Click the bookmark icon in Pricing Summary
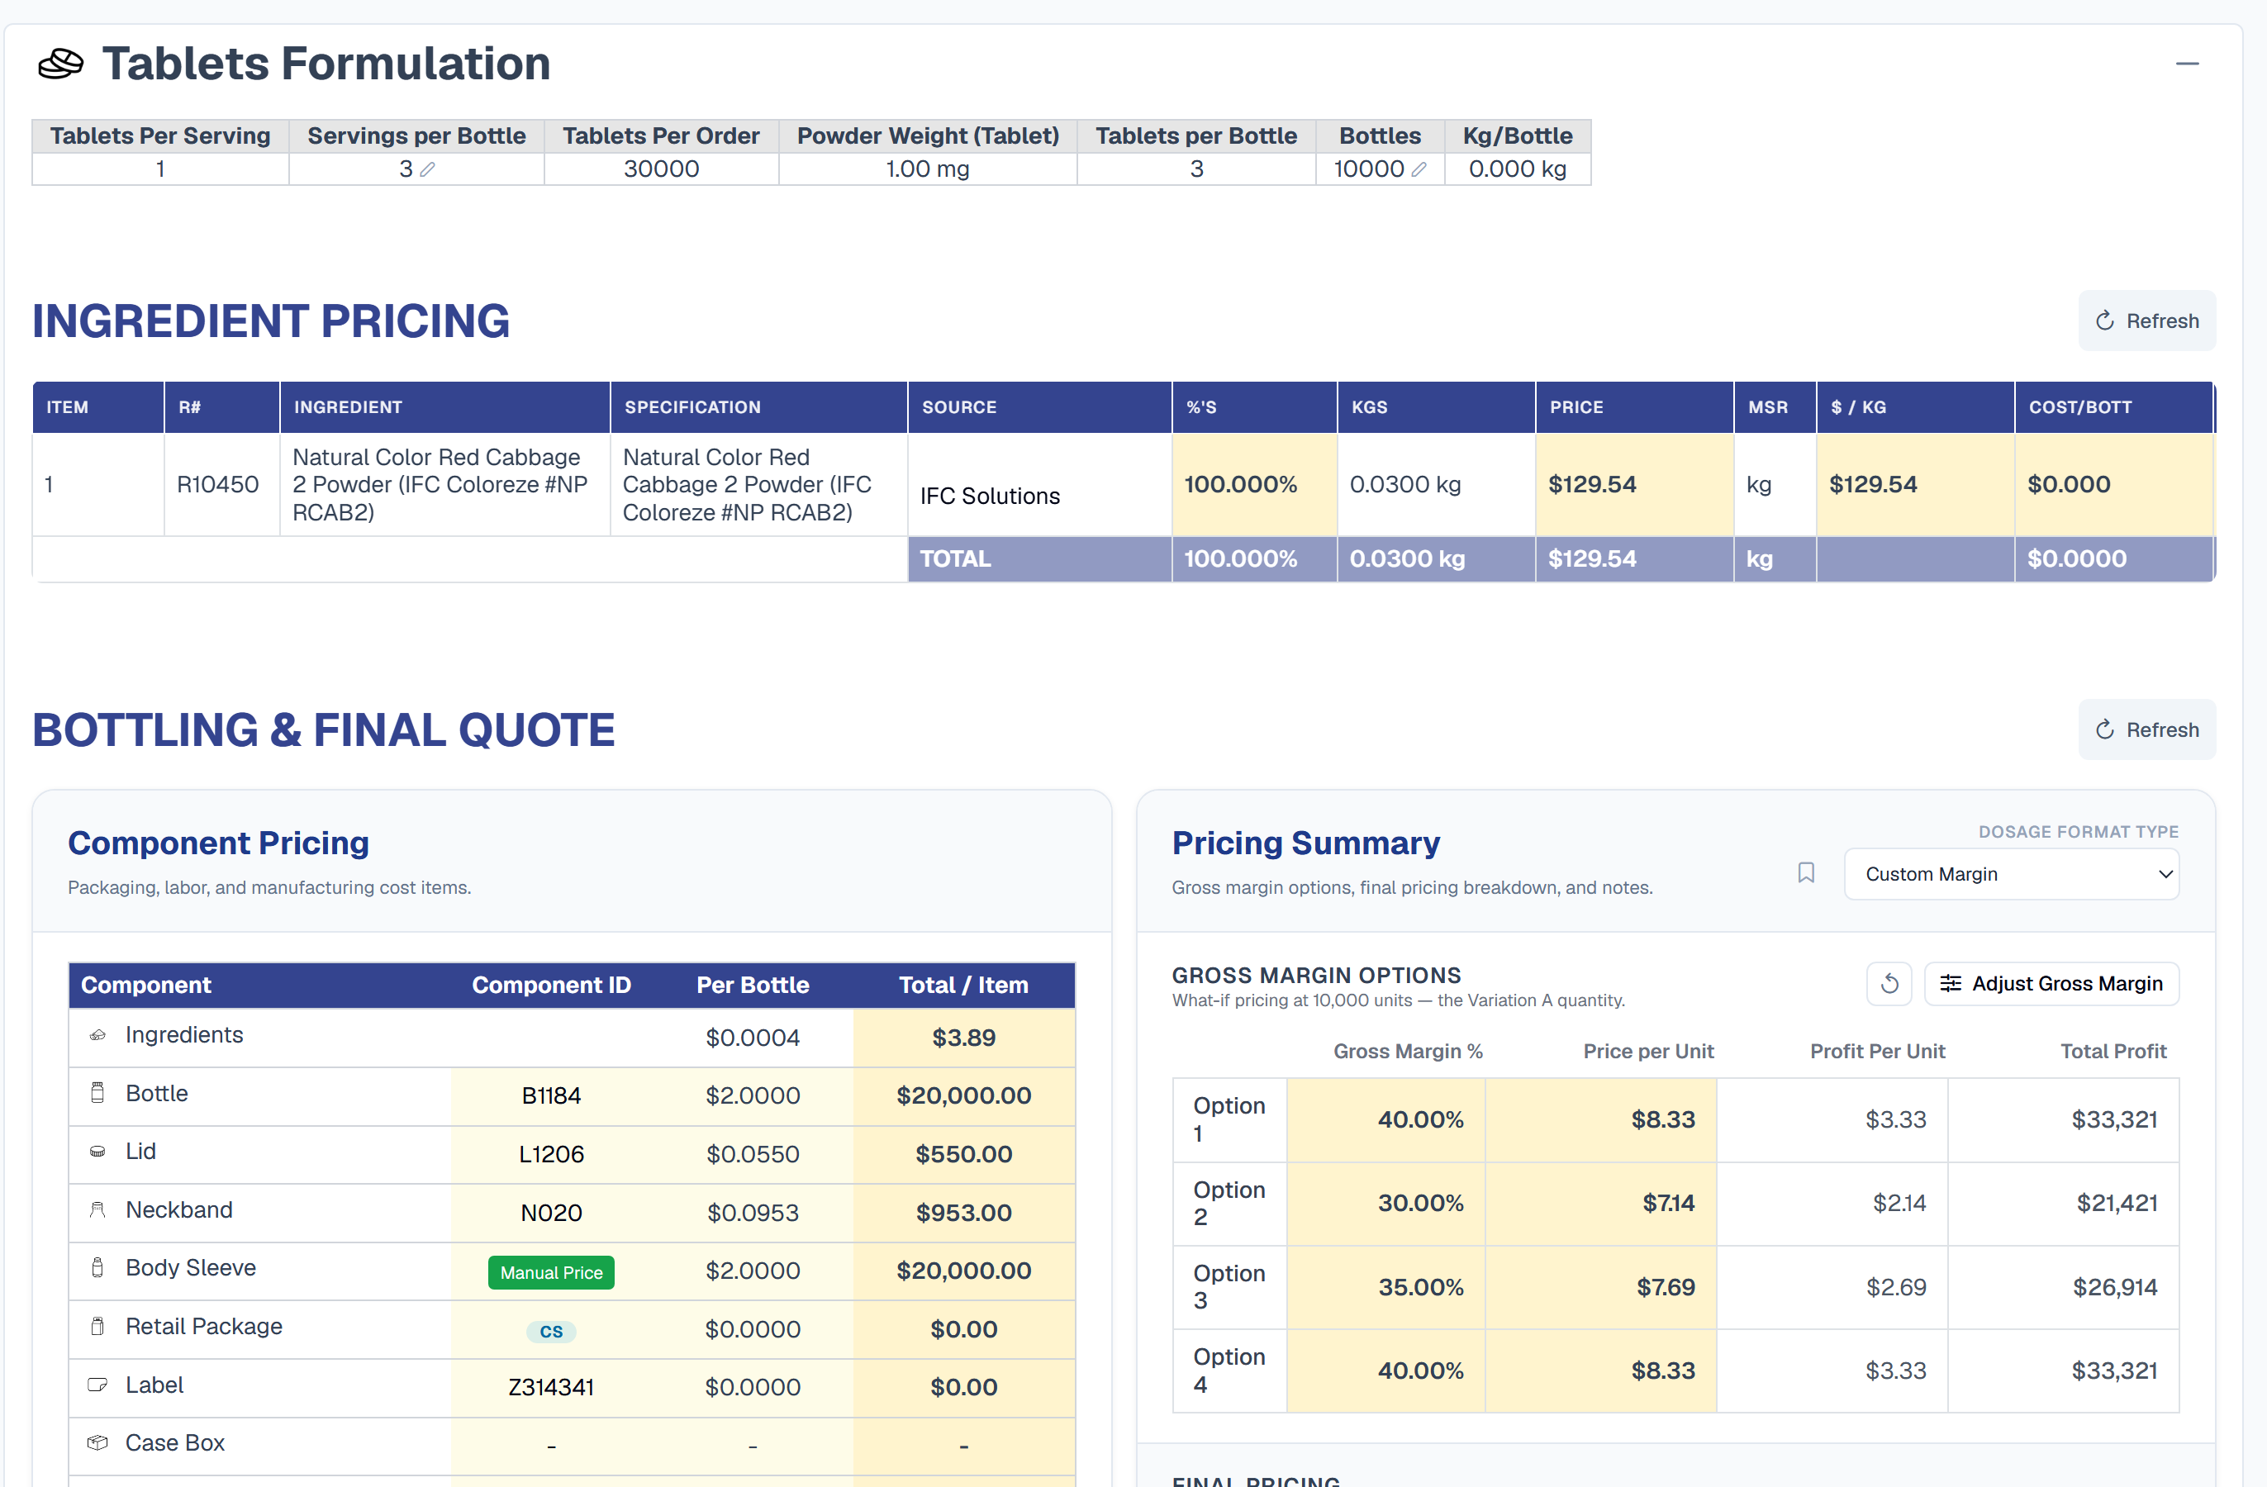2267x1487 pixels. point(1805,872)
